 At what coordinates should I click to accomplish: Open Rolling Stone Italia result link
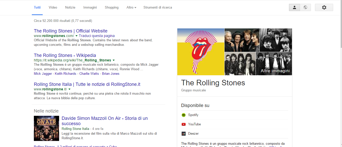tap(87, 84)
